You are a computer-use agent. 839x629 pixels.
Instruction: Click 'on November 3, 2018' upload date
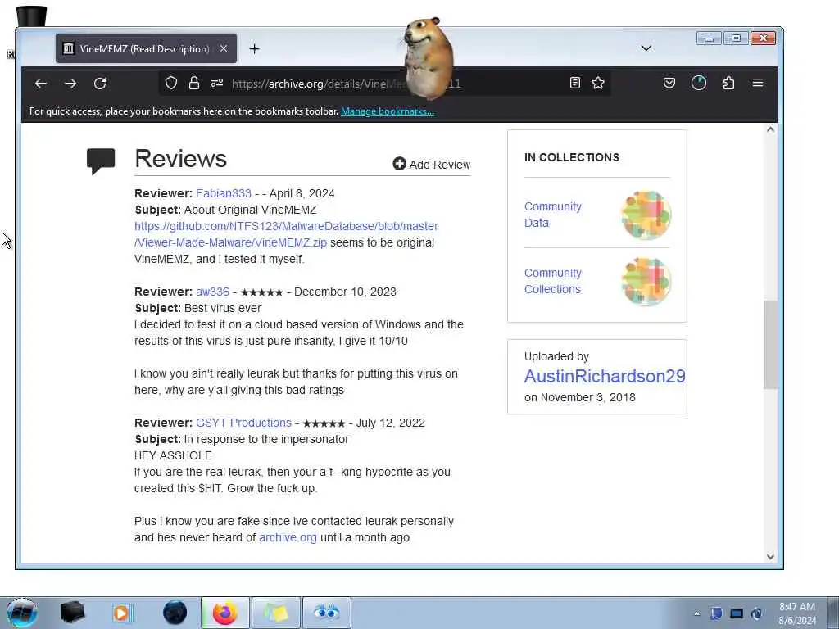click(x=579, y=397)
